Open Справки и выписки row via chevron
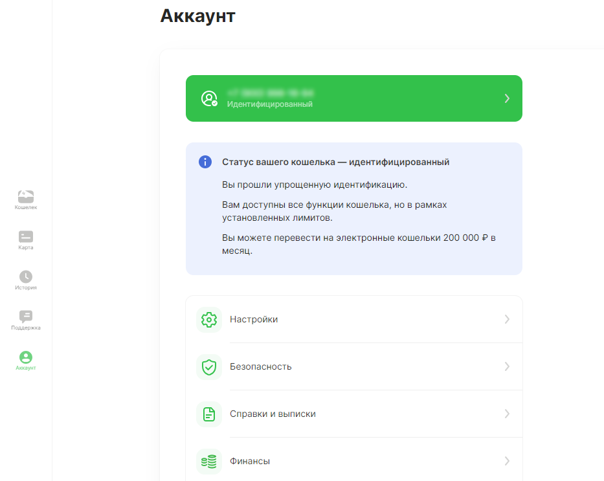Screen dimensions: 604x481 pyautogui.click(x=507, y=414)
